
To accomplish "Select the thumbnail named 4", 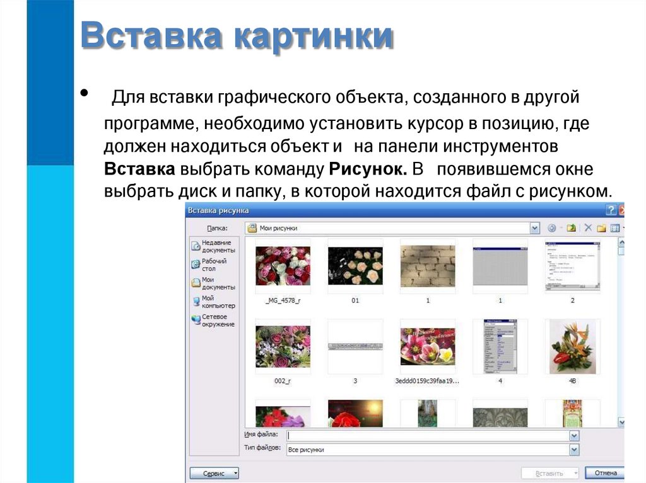I will coord(500,346).
